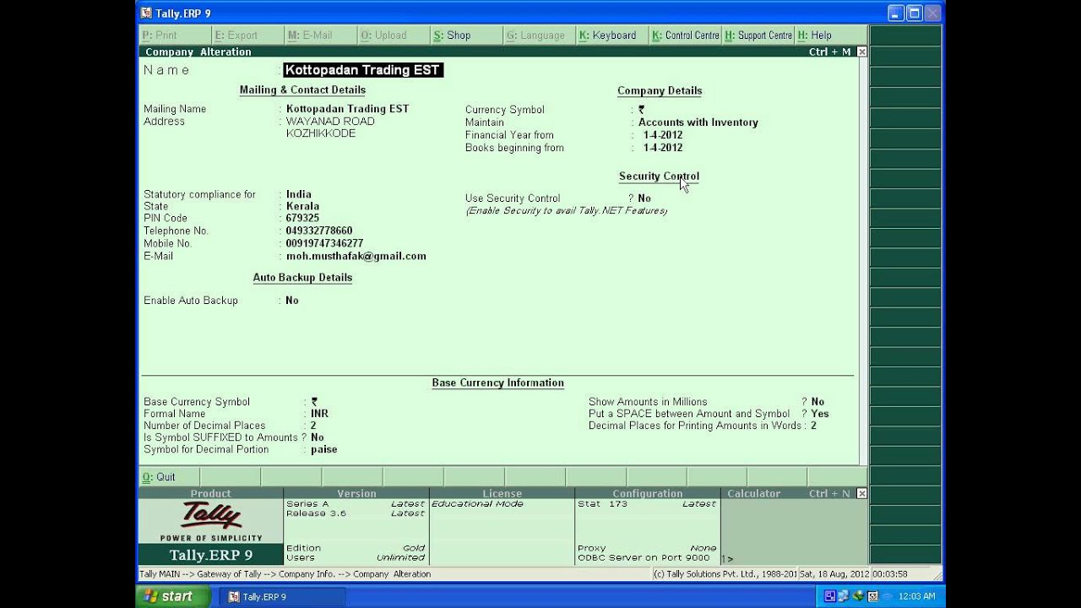Select the Statutory compliance value India
Viewport: 1081px width, 608px height.
tap(299, 194)
